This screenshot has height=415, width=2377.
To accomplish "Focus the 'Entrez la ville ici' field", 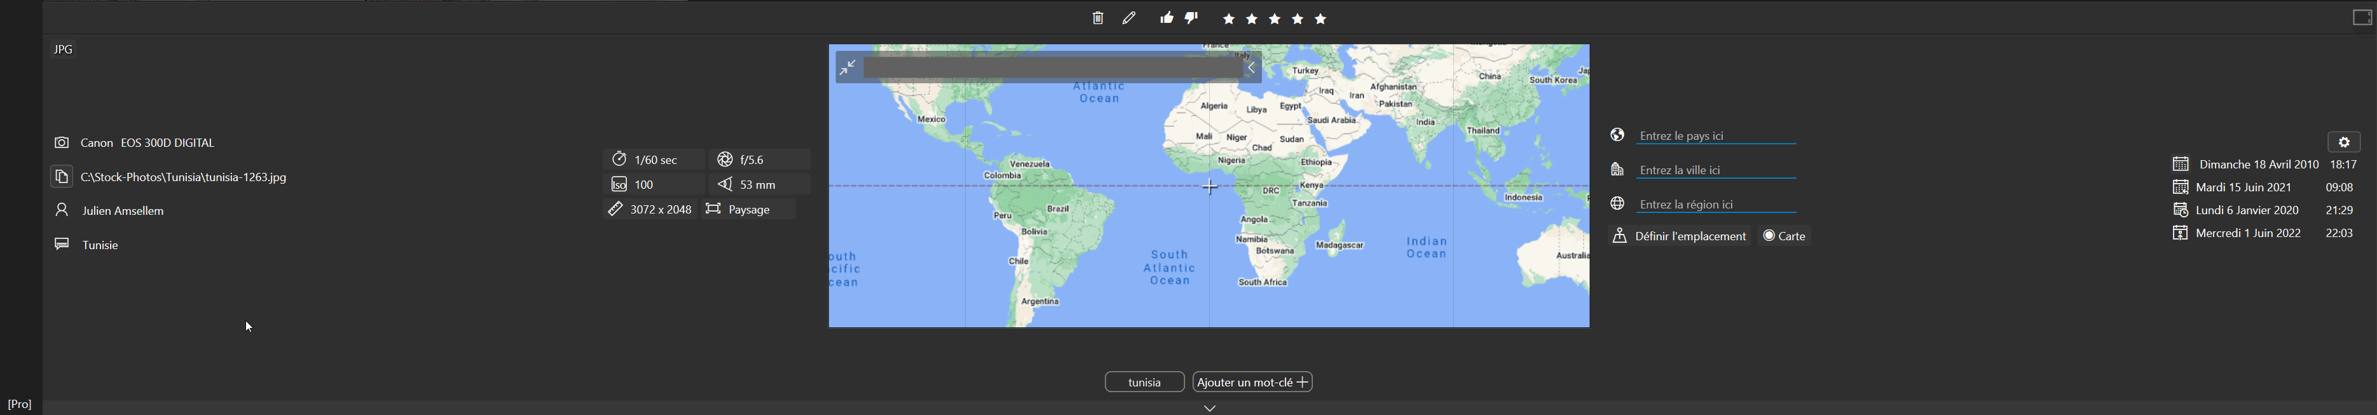I will coord(1716,170).
